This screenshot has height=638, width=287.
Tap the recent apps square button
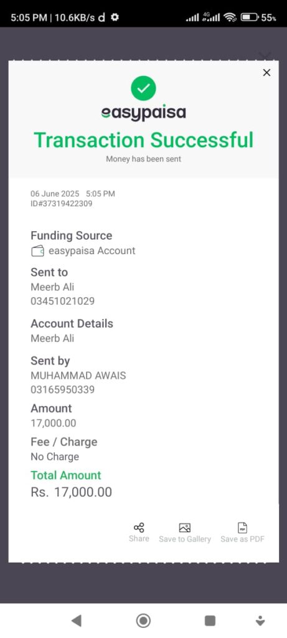pos(210,621)
